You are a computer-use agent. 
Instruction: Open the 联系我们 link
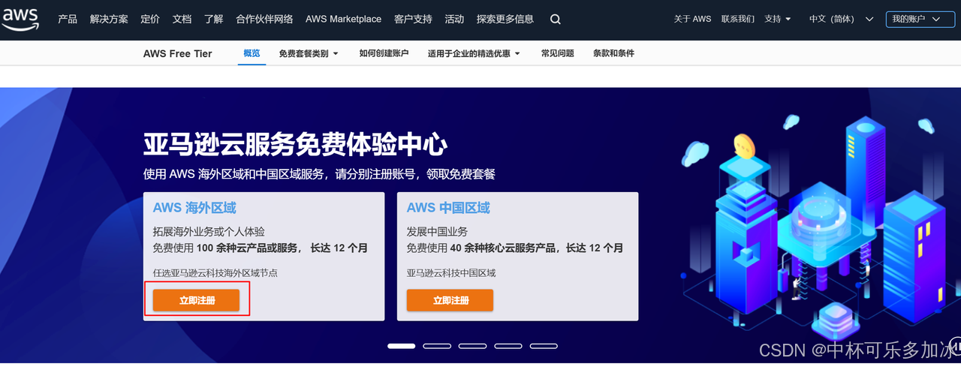pyautogui.click(x=737, y=20)
